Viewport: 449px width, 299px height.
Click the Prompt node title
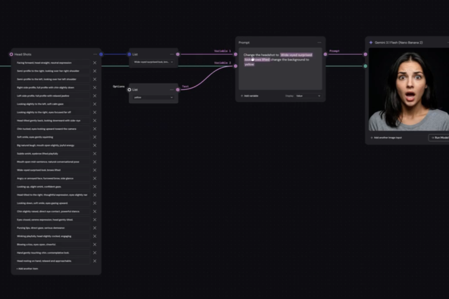point(244,42)
